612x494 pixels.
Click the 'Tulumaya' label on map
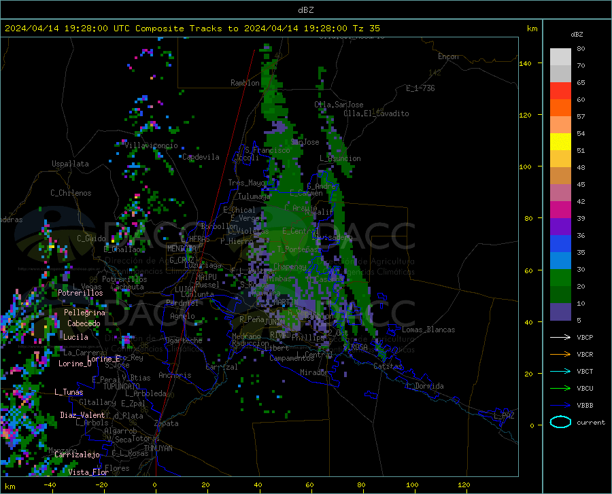(254, 196)
